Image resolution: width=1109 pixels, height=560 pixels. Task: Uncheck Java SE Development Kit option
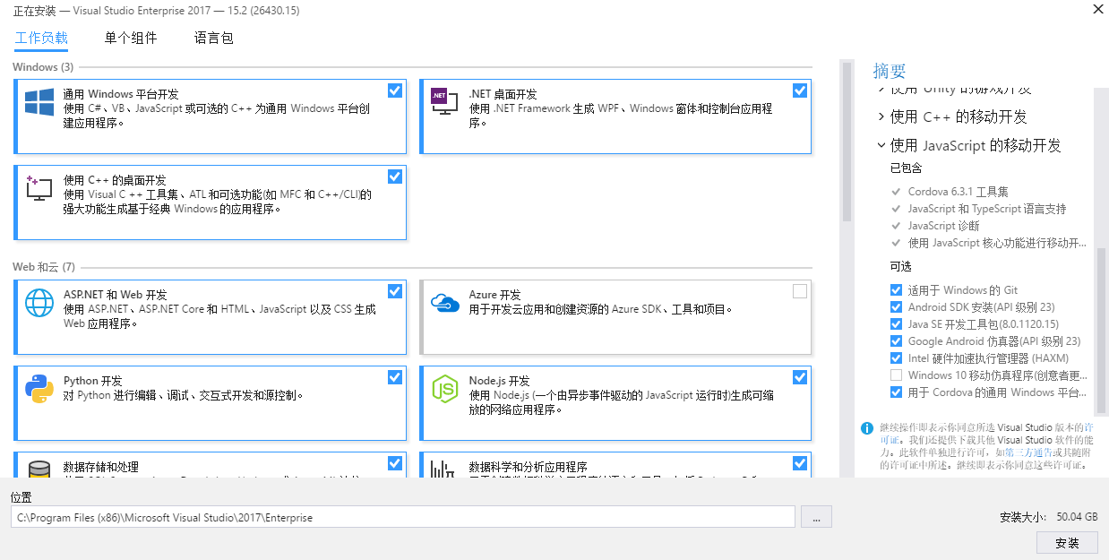[896, 324]
